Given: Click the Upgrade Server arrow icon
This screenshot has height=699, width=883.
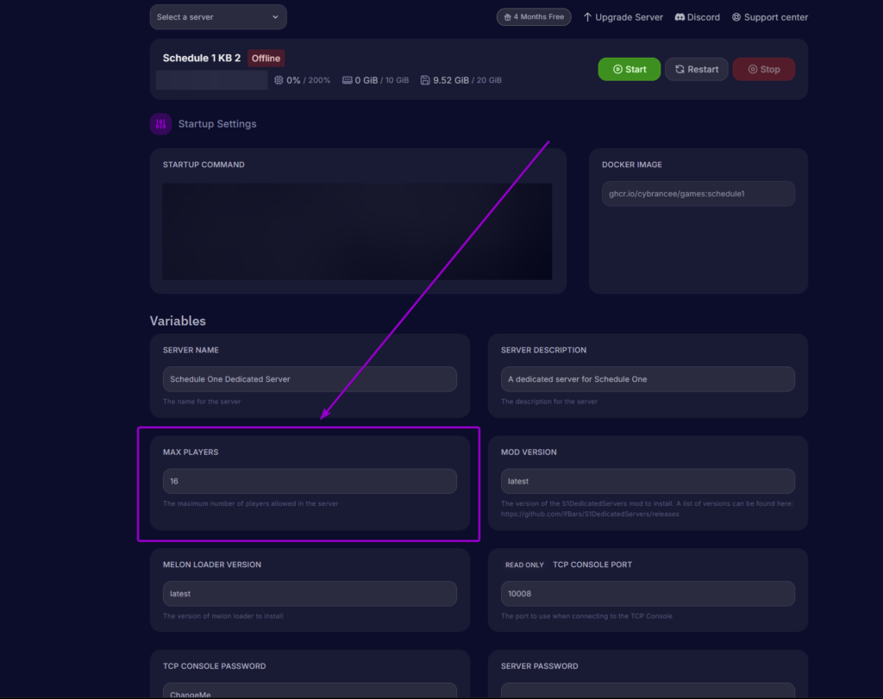Looking at the screenshot, I should pyautogui.click(x=587, y=17).
